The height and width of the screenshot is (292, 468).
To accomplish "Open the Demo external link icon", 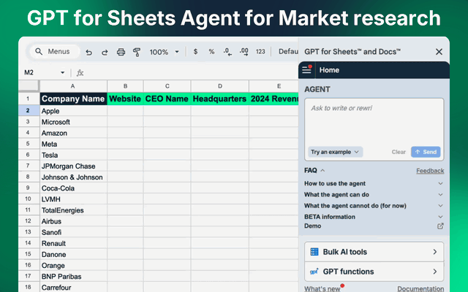I will point(440,226).
